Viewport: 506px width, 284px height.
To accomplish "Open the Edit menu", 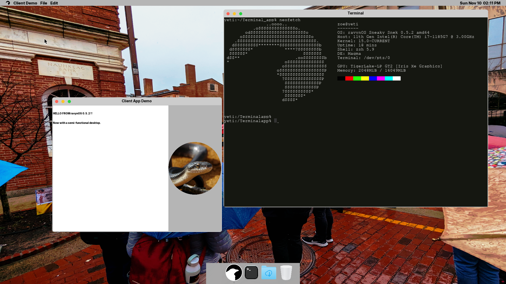I will point(54,3).
